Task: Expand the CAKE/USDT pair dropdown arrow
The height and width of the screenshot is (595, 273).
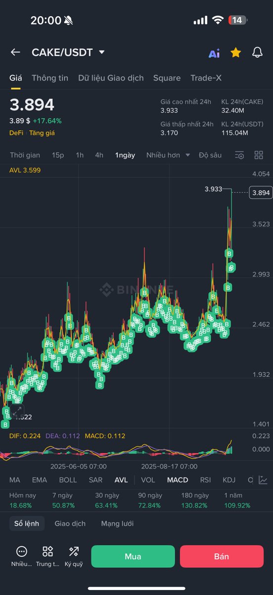Action: pos(102,52)
